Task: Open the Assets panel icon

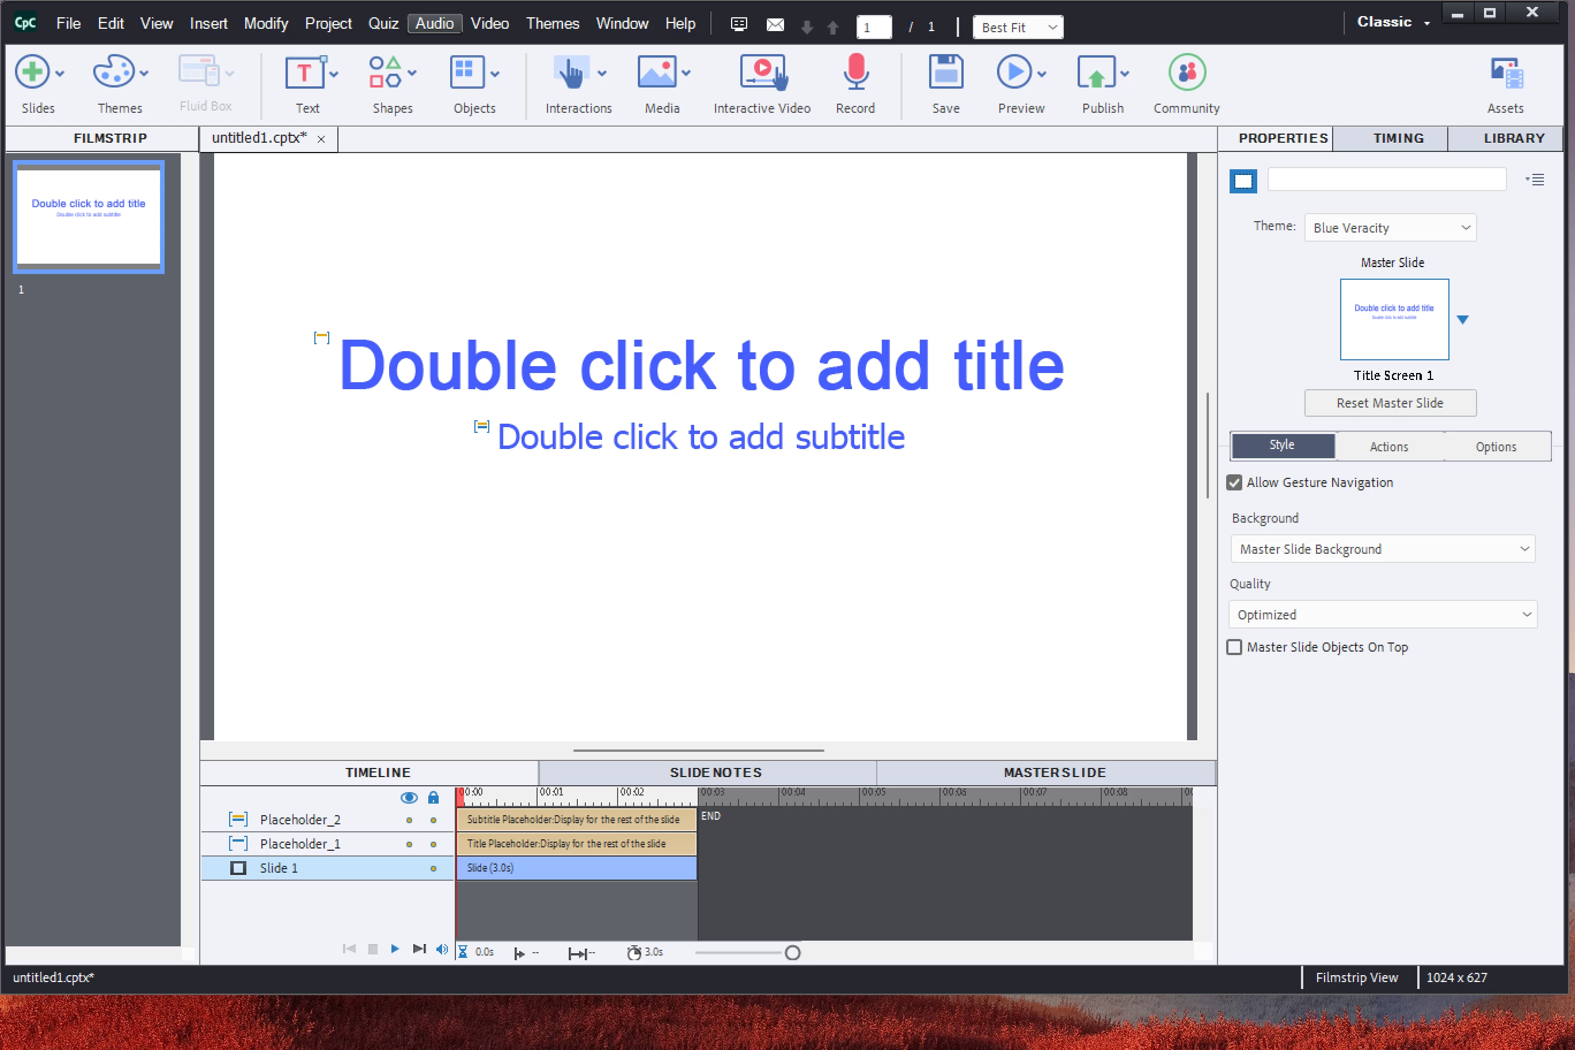Action: (1505, 74)
